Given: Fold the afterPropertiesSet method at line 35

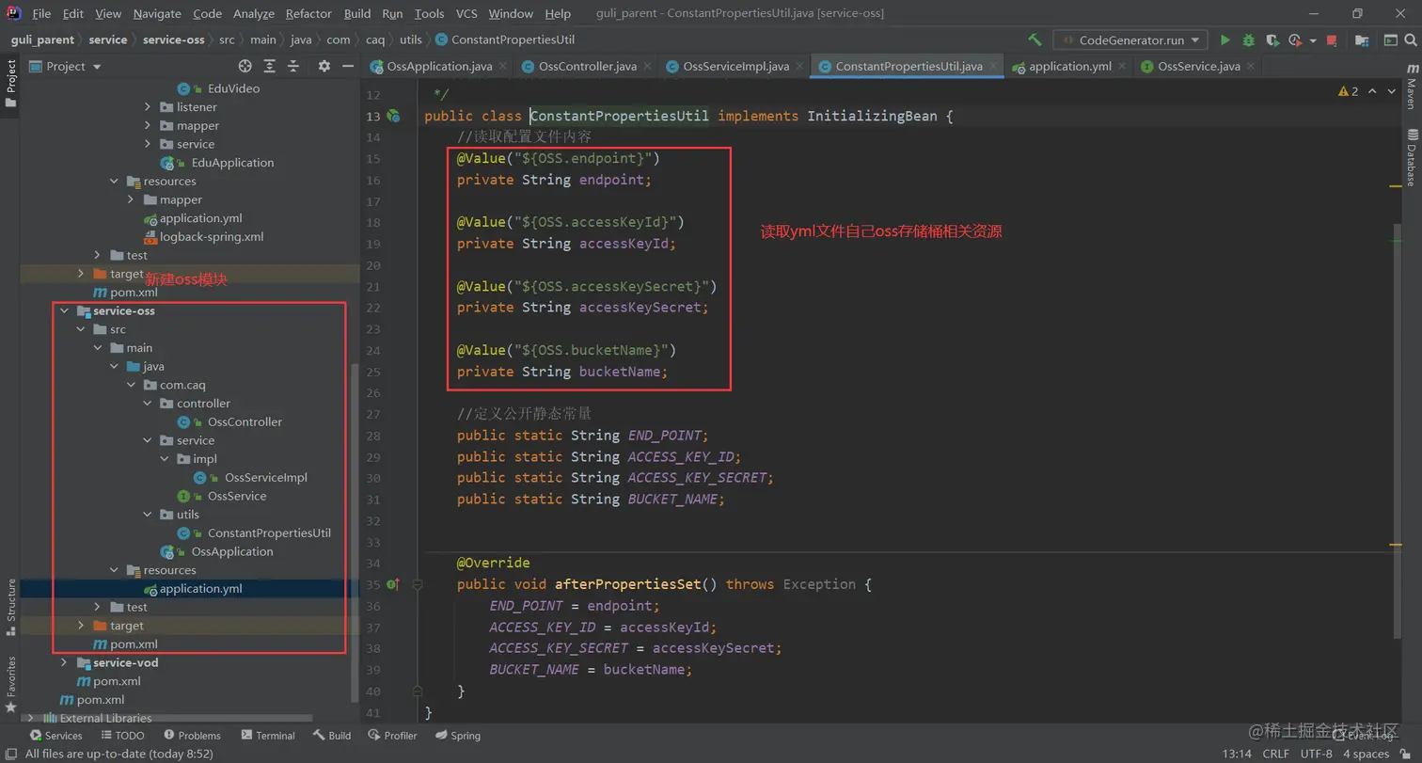Looking at the screenshot, I should [418, 584].
